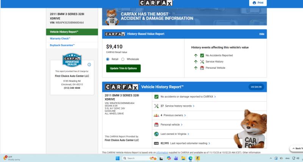Click the CARFAX Advantage Dealer badge
303x162 pixels.
coord(72,61)
